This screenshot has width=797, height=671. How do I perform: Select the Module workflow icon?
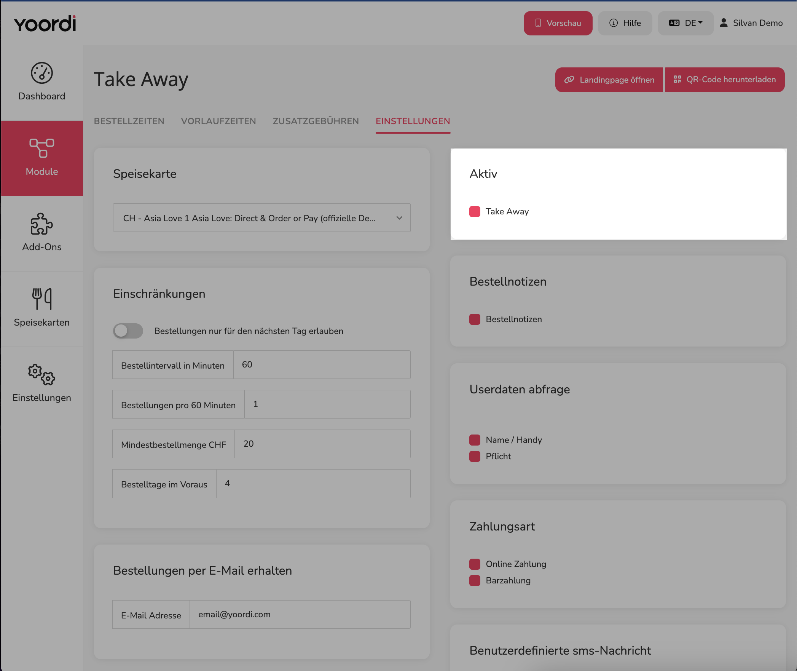pos(42,148)
